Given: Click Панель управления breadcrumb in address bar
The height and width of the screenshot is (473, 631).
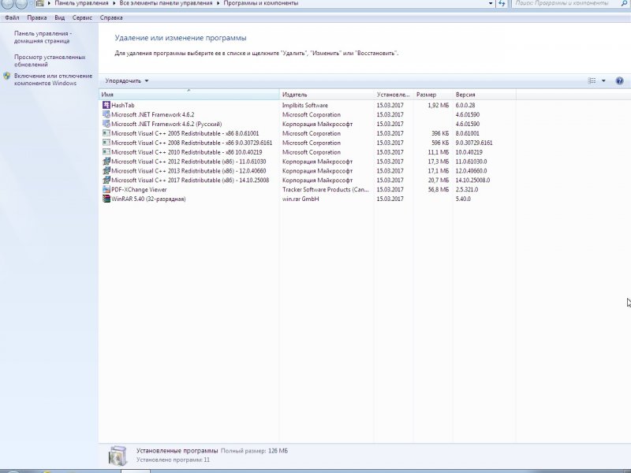Looking at the screenshot, I should (81, 3).
